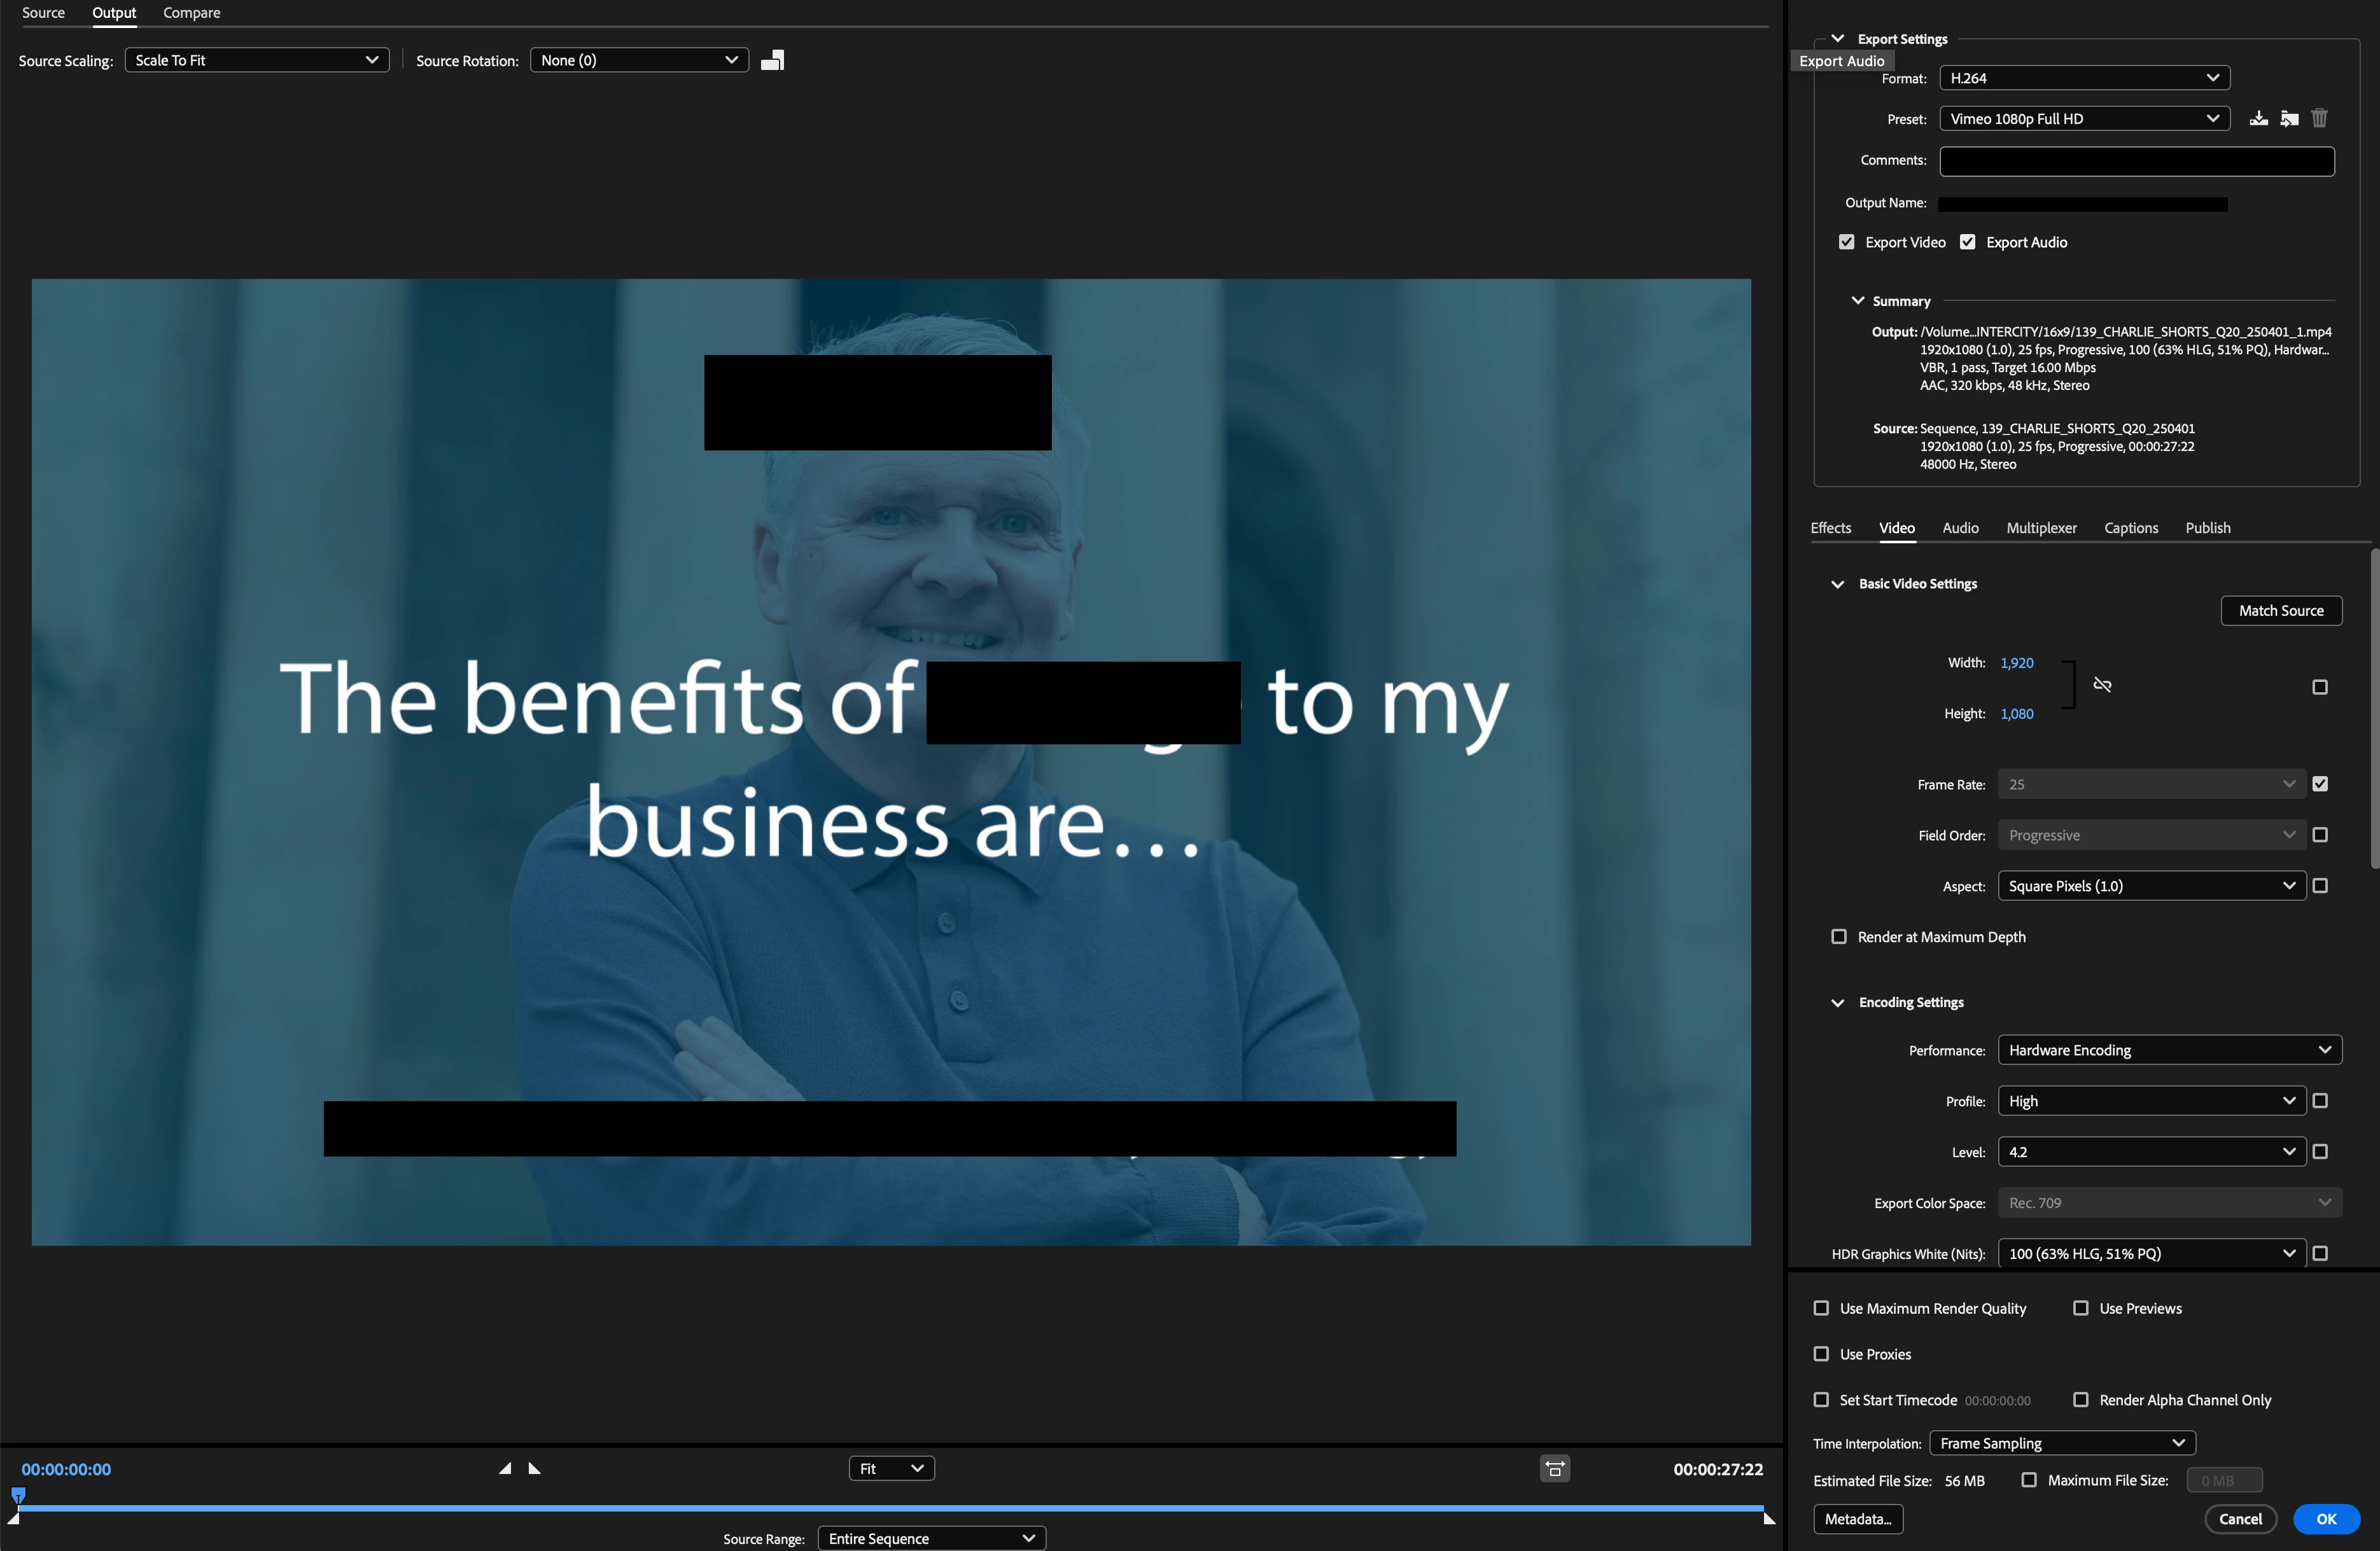Click the Import Preset folder icon
This screenshot has width=2380, height=1551.
[2289, 119]
